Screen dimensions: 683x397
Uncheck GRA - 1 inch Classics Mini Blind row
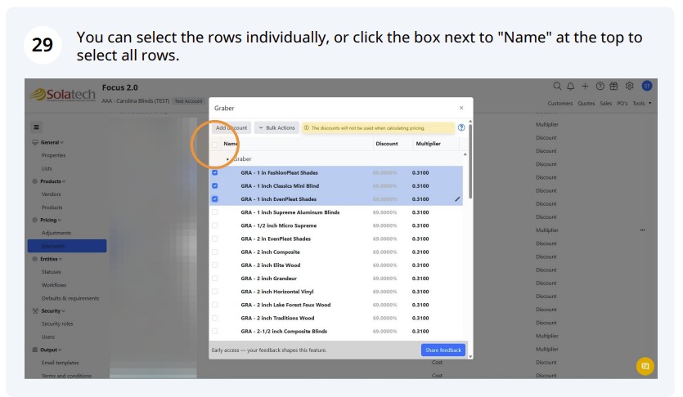coord(215,185)
